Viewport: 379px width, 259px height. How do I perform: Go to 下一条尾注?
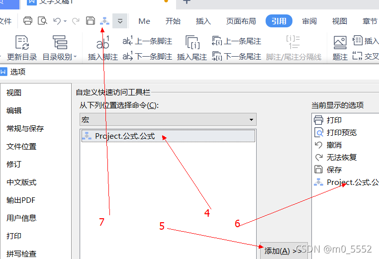pyautogui.click(x=236, y=57)
